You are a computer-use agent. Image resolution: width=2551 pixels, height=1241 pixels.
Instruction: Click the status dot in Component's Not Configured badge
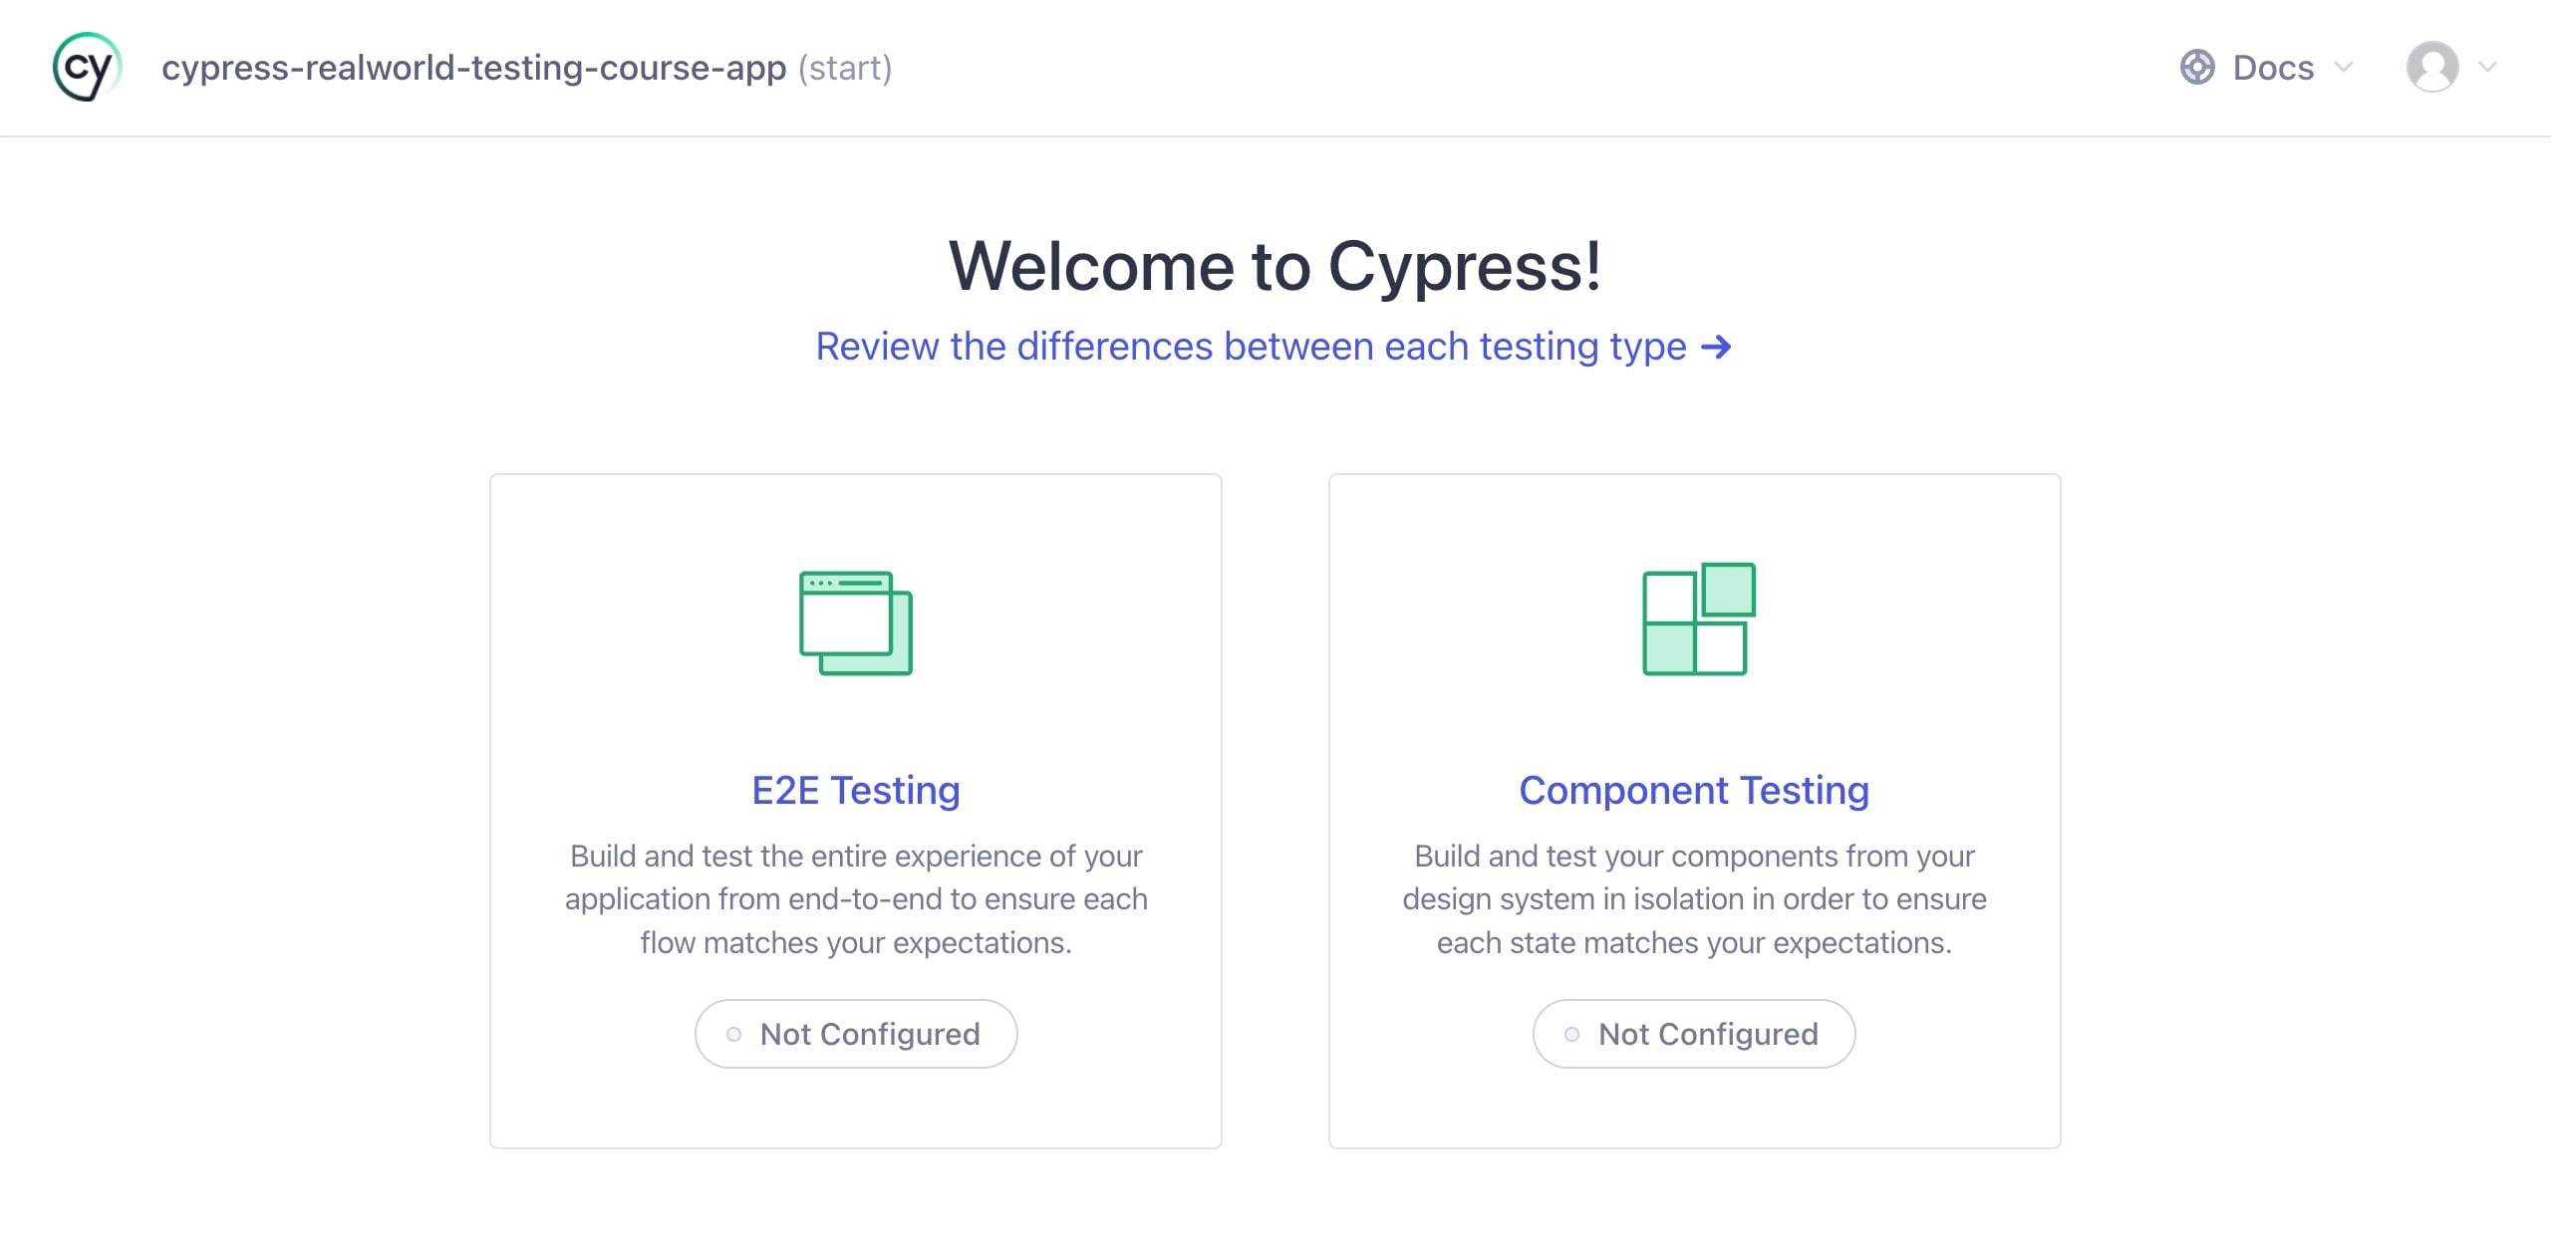1573,1034
